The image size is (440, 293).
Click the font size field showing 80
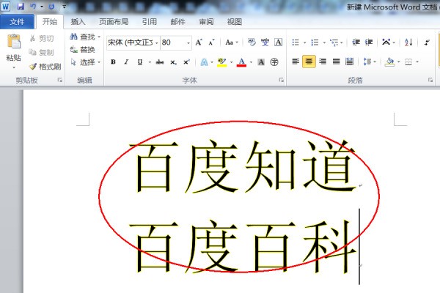pyautogui.click(x=173, y=42)
